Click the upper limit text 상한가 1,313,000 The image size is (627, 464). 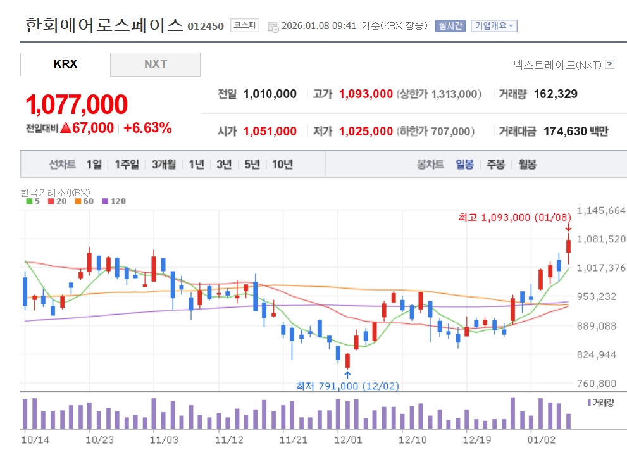pos(439,94)
